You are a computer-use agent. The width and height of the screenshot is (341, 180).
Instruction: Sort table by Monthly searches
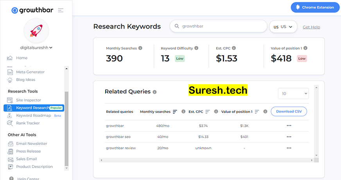175,112
